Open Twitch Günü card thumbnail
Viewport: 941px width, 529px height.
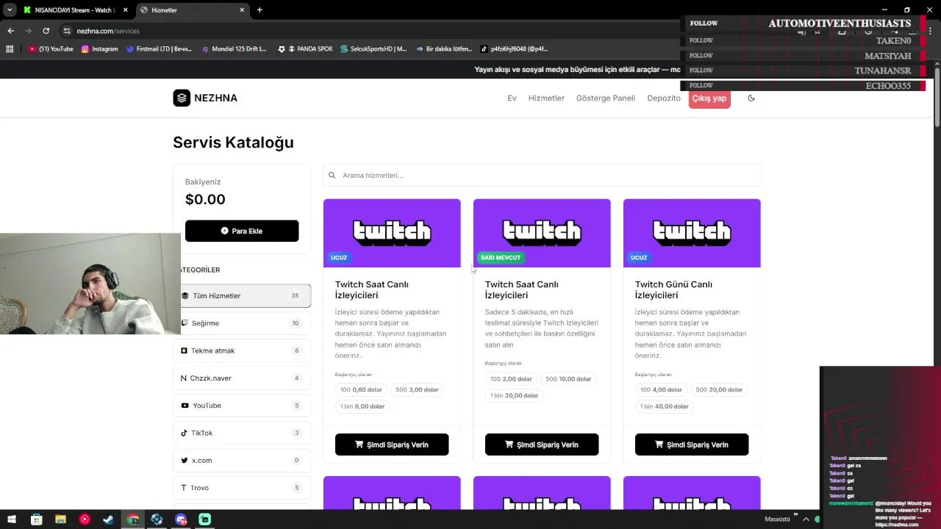coord(692,233)
